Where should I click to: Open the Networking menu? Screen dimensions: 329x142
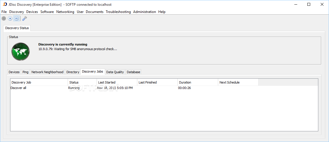click(65, 12)
